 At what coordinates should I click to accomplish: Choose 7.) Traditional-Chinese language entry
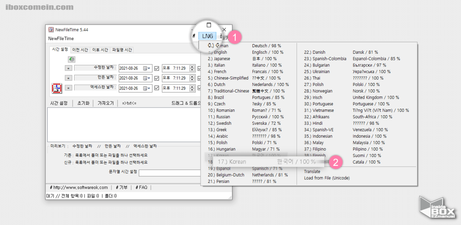coord(249,91)
